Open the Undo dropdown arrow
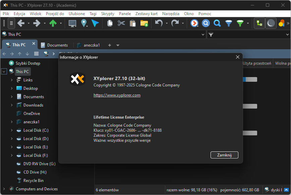 pos(167,23)
